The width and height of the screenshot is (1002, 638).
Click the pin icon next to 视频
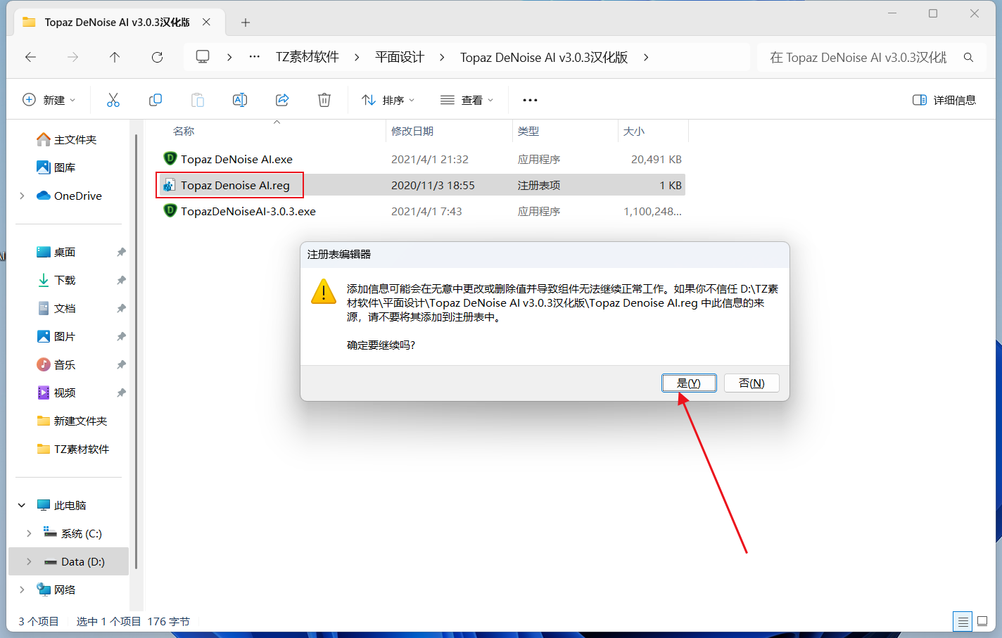coord(121,393)
